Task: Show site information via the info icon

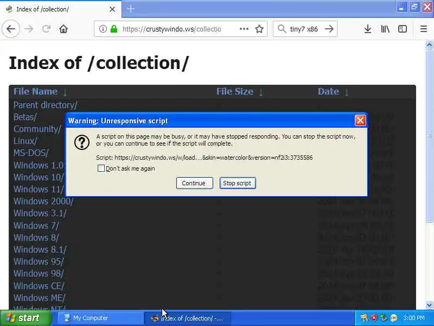Action: point(103,29)
